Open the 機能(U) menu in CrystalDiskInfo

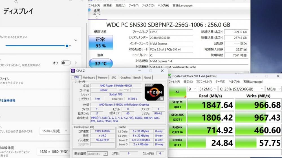tap(120, 5)
